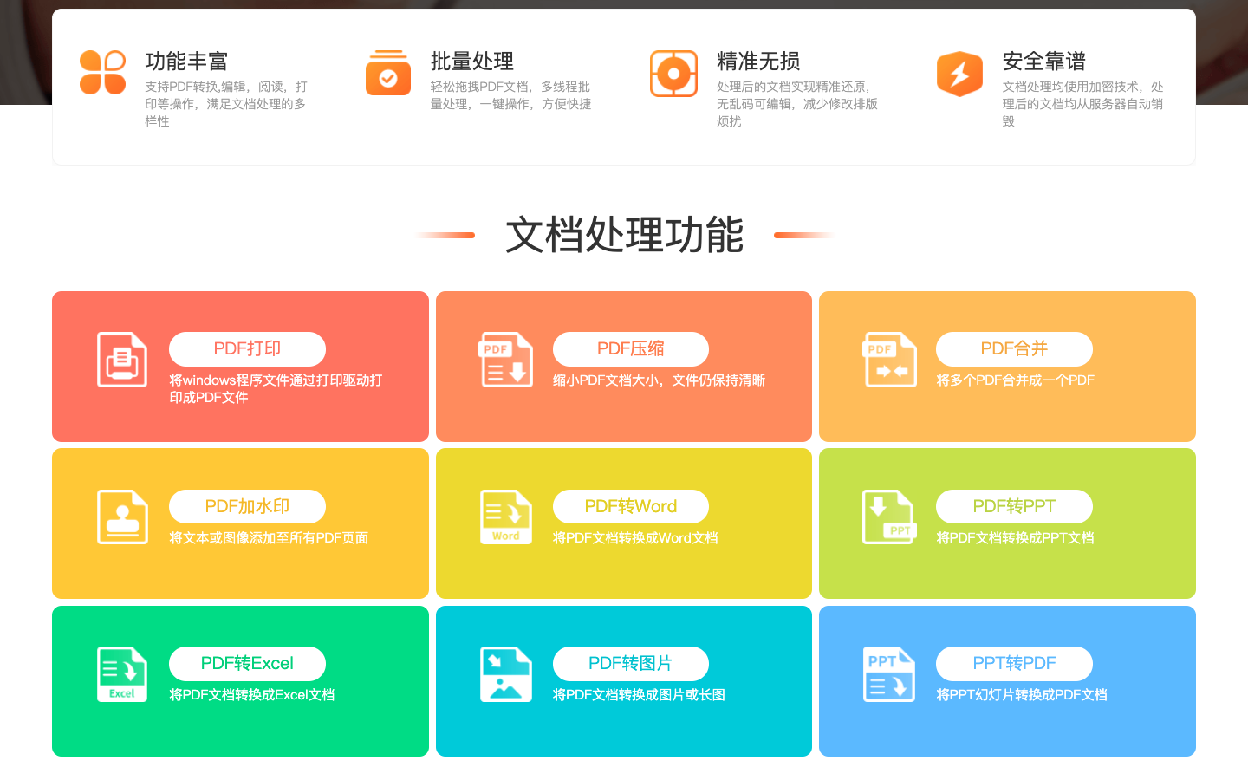
Task: Click the 功能丰富 feature icon
Action: pos(102,73)
